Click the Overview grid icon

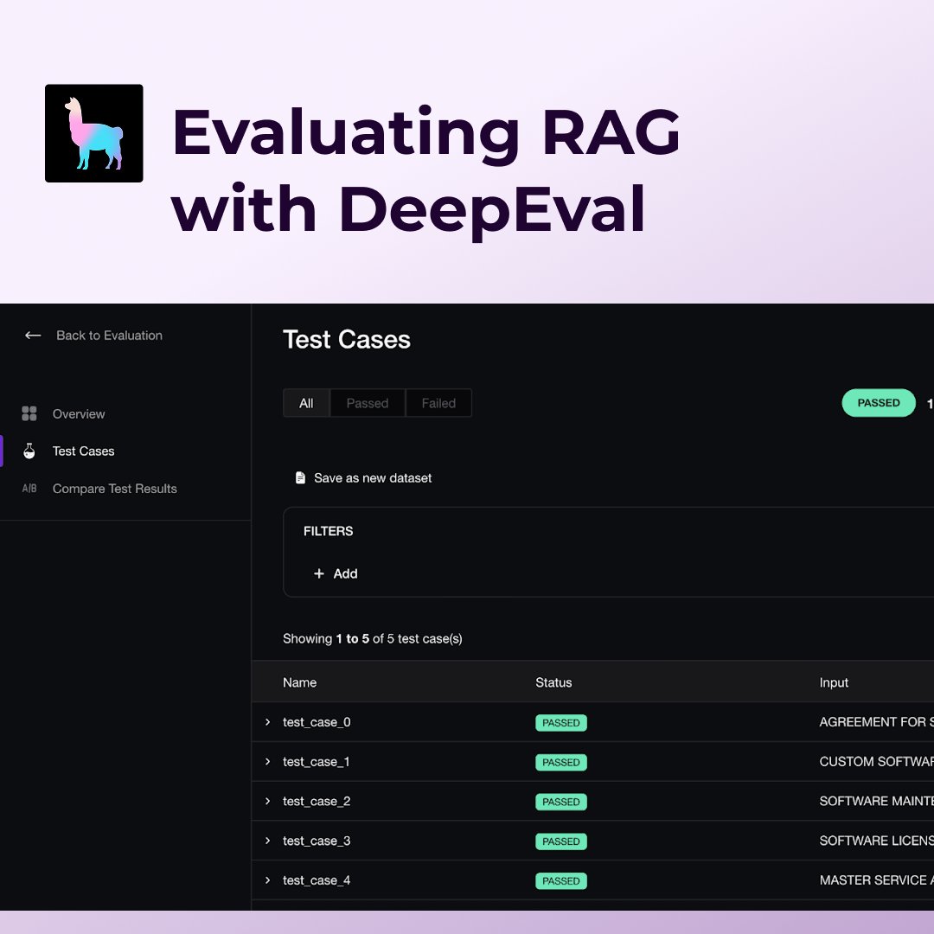(29, 413)
